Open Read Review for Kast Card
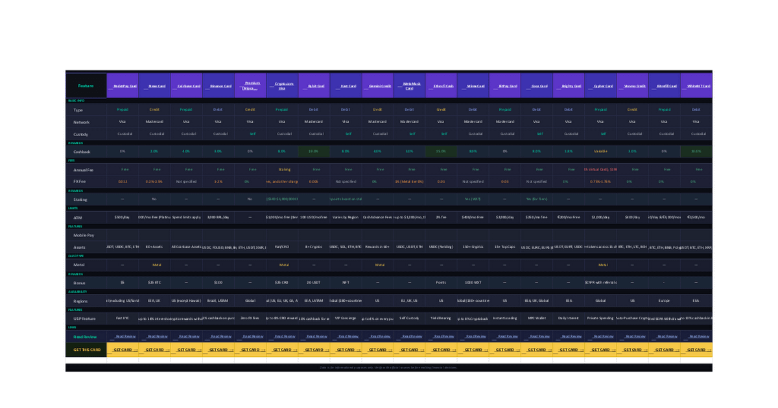Viewport: 778px width, 408px height. [x=348, y=336]
